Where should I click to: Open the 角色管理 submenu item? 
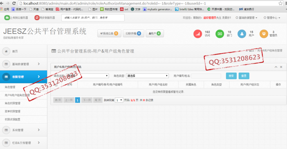(x=23, y=87)
